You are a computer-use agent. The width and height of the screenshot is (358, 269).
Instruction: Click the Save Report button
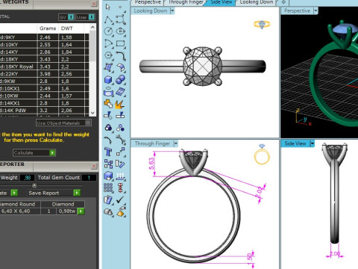[x=54, y=193]
